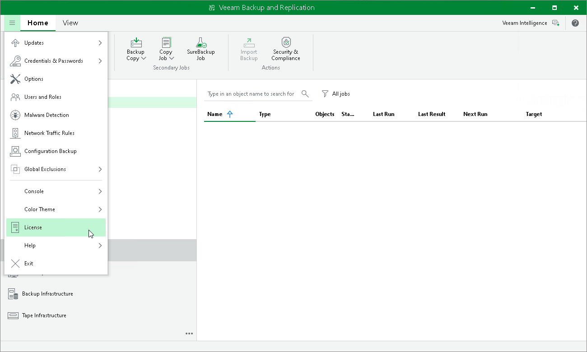Open Network Traffic Rules

56,133
